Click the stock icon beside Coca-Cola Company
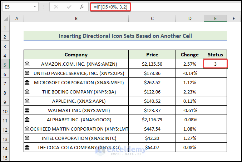The height and width of the screenshot is (162, 242). (27, 147)
